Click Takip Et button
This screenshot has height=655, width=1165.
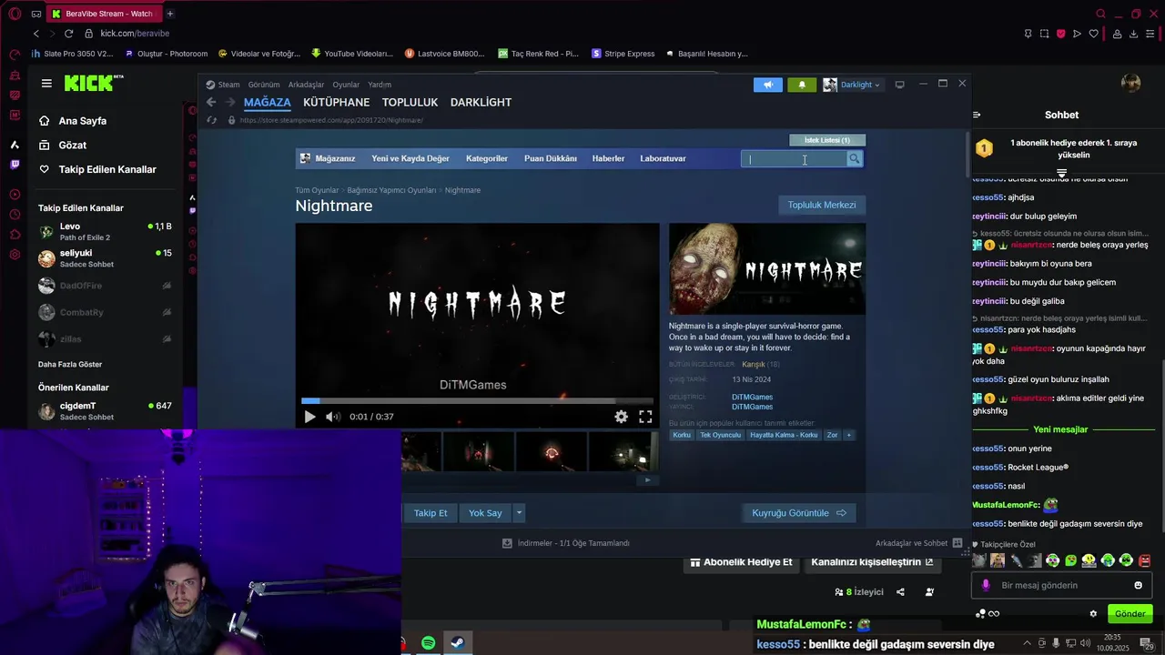pos(431,513)
